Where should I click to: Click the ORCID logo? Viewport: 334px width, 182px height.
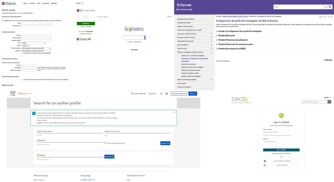239,99
